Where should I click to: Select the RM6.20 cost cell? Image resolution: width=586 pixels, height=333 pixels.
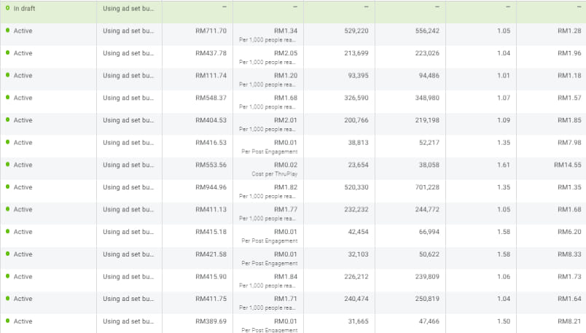tap(569, 232)
